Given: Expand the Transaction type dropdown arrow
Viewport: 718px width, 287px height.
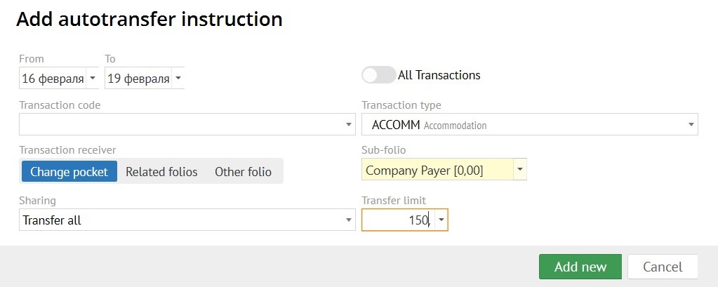Looking at the screenshot, I should click(x=691, y=125).
